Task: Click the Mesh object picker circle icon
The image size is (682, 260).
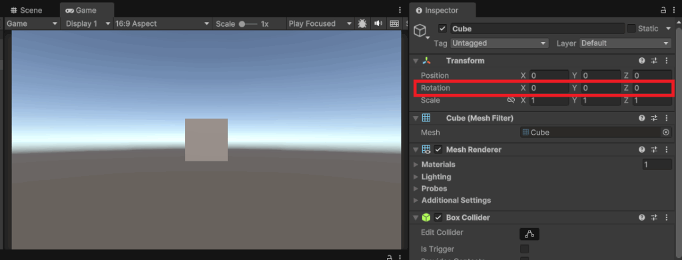Action: pos(666,133)
